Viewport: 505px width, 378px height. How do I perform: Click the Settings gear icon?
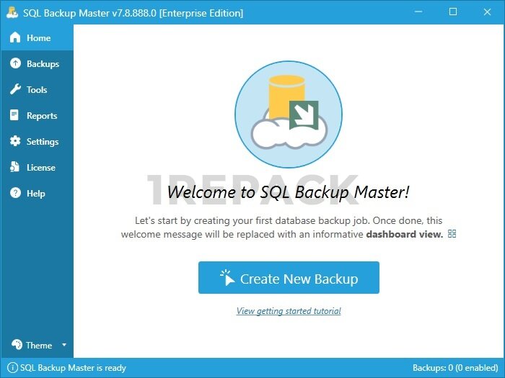click(14, 142)
